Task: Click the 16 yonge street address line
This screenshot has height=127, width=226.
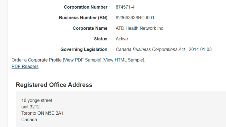Action: [36, 101]
